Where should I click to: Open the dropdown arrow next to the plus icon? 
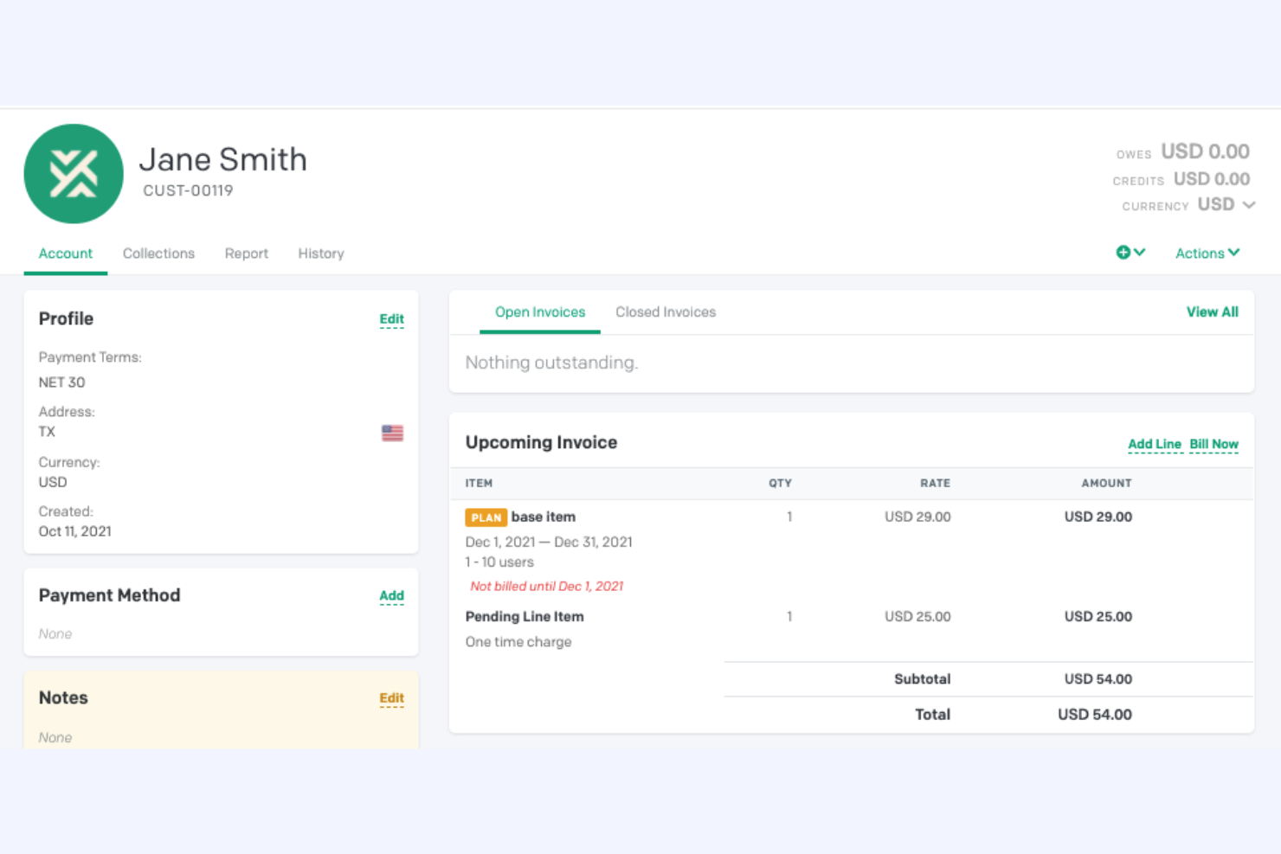(1140, 252)
